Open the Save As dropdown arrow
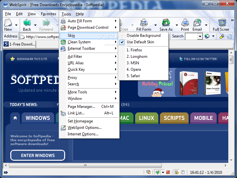This screenshot has width=237, height=178. tap(177, 25)
